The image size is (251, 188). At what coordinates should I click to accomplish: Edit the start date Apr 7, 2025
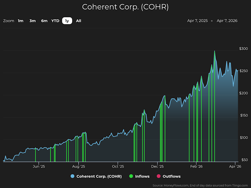[x=197, y=21]
